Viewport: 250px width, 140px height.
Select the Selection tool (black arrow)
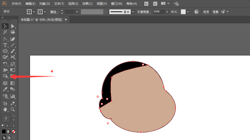tap(5, 26)
